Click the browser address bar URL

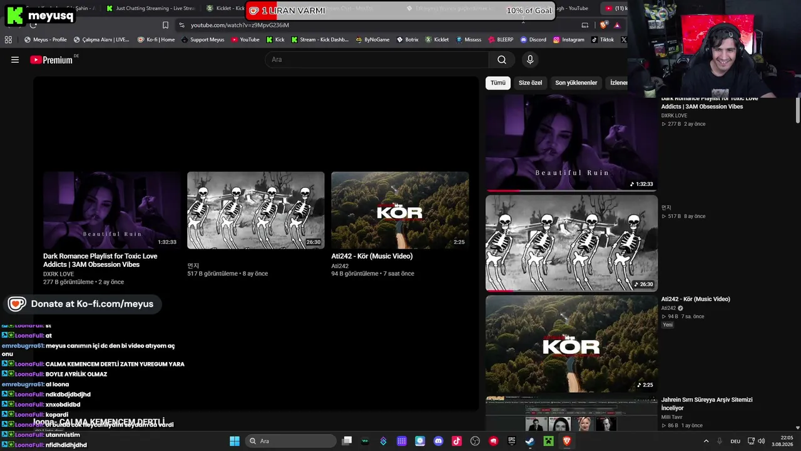pos(240,25)
